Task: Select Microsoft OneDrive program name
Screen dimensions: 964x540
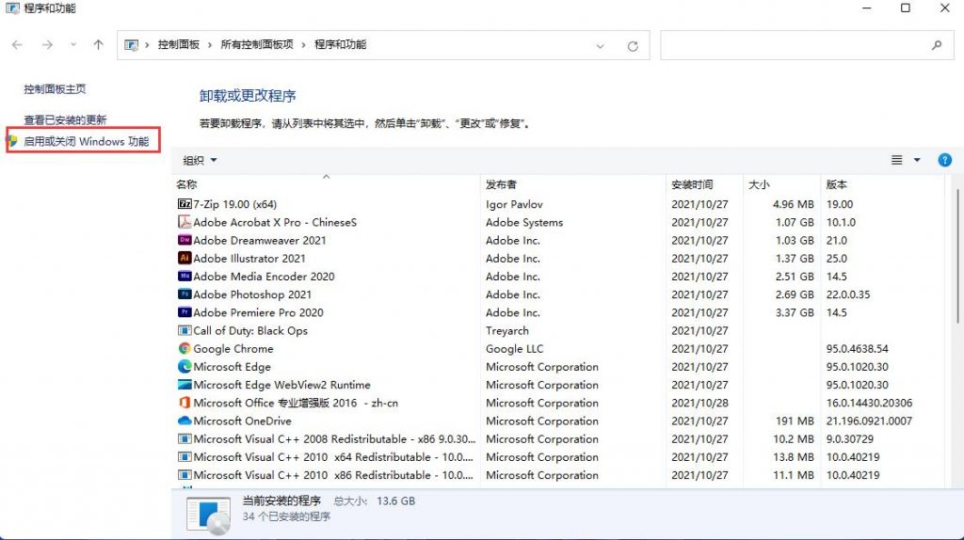Action: [x=242, y=421]
